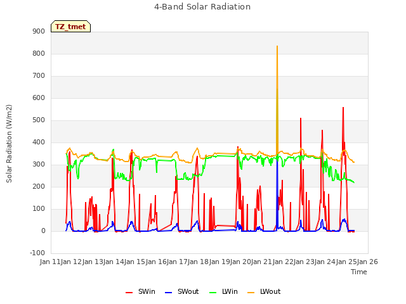
Task: Click the Jan 17 x-axis label
Action: 177,262
